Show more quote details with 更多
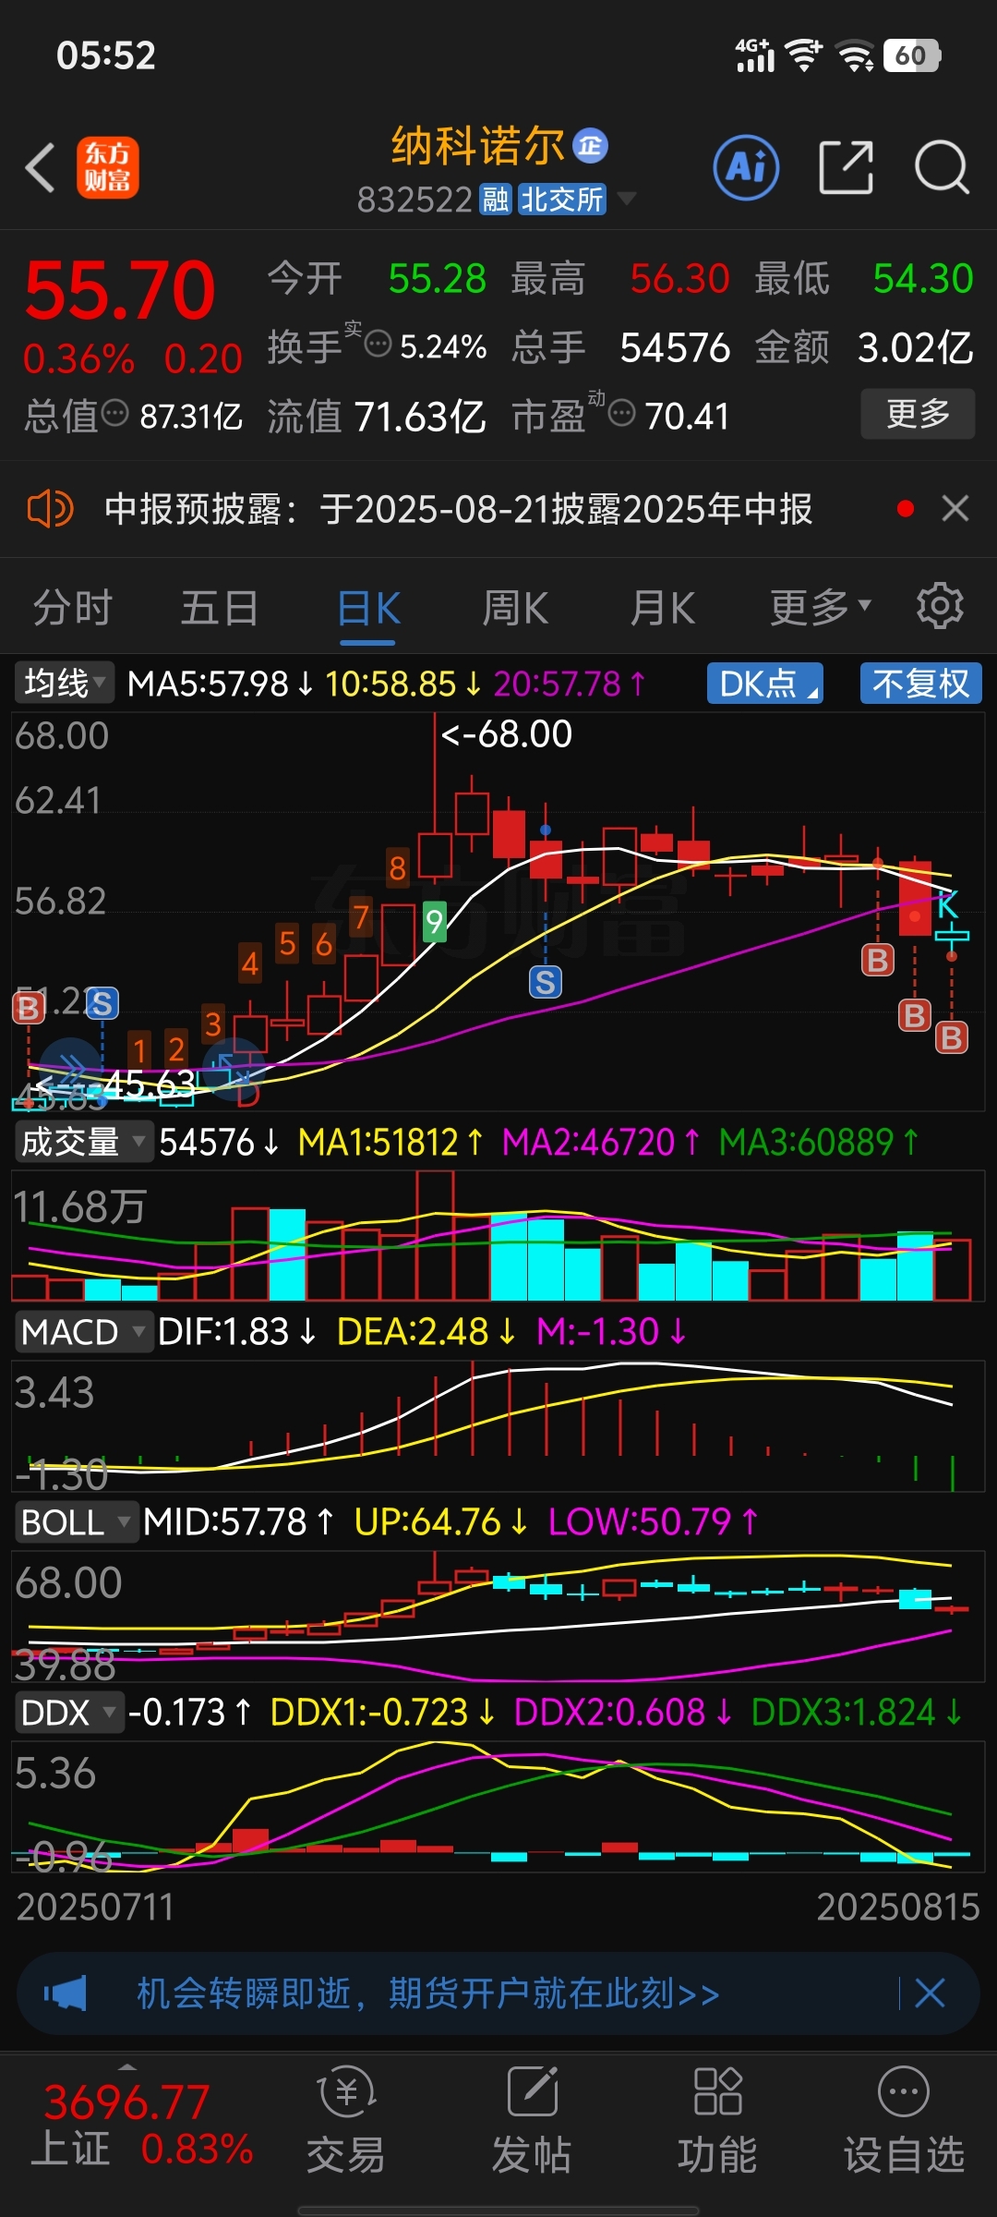 [918, 413]
